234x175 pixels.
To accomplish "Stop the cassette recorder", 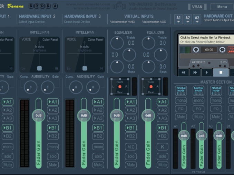I will [221, 72].
